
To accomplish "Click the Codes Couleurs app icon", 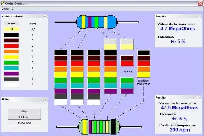I will 3,3.
